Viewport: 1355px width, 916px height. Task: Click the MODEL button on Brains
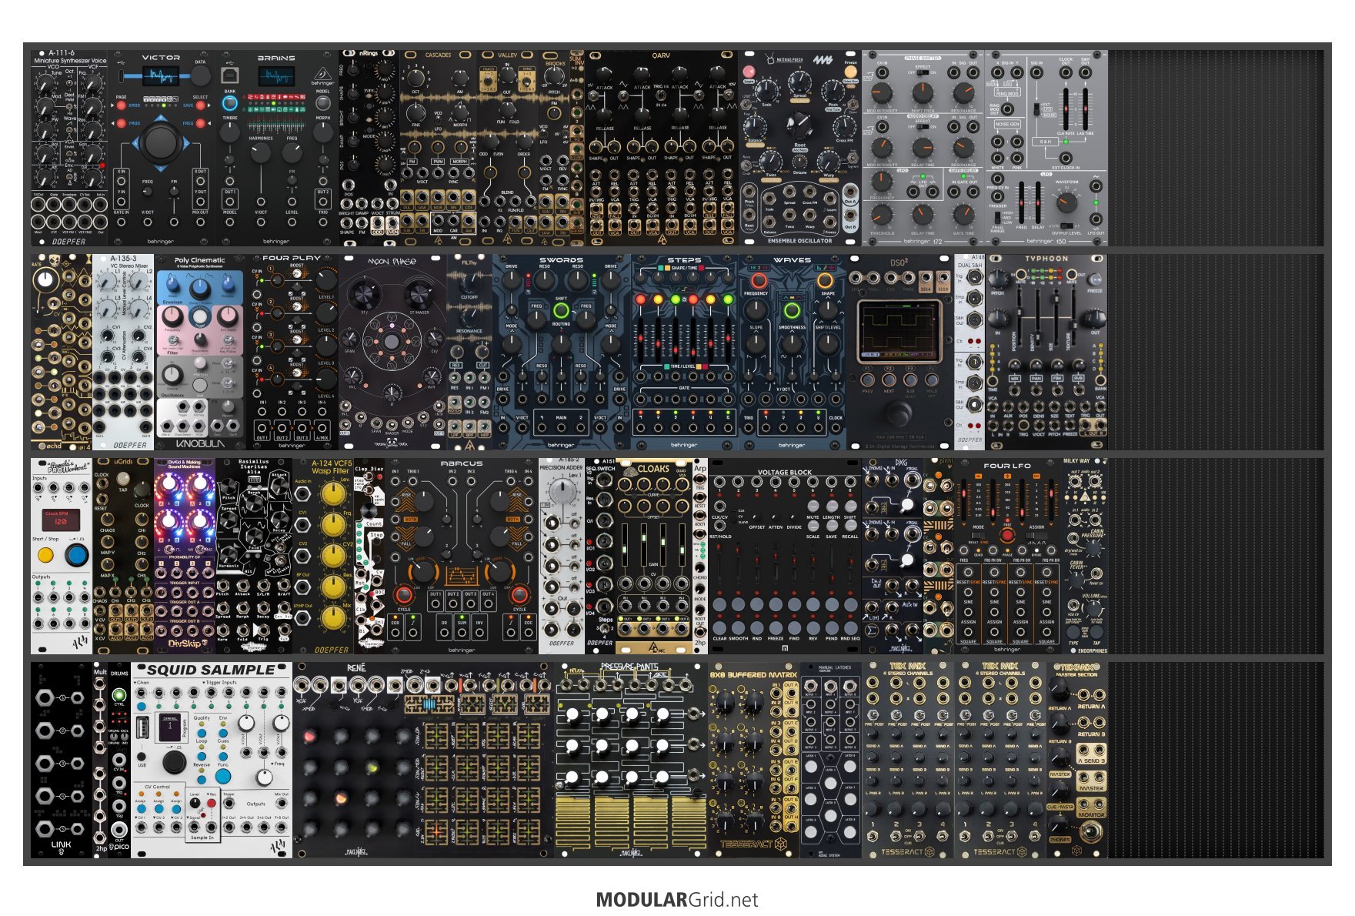pyautogui.click(x=323, y=102)
